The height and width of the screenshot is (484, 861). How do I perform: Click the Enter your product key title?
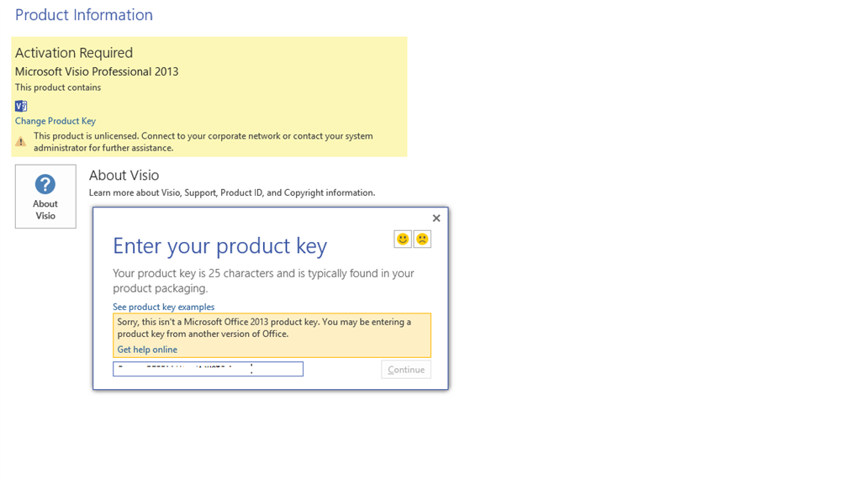point(219,246)
